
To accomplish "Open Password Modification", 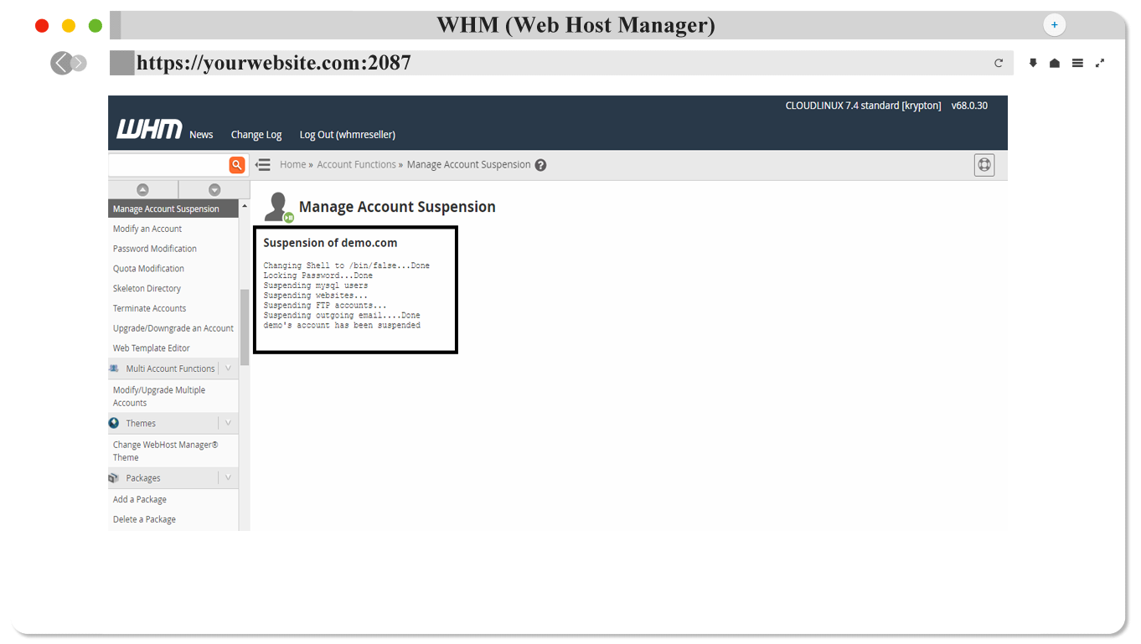I will click(155, 249).
